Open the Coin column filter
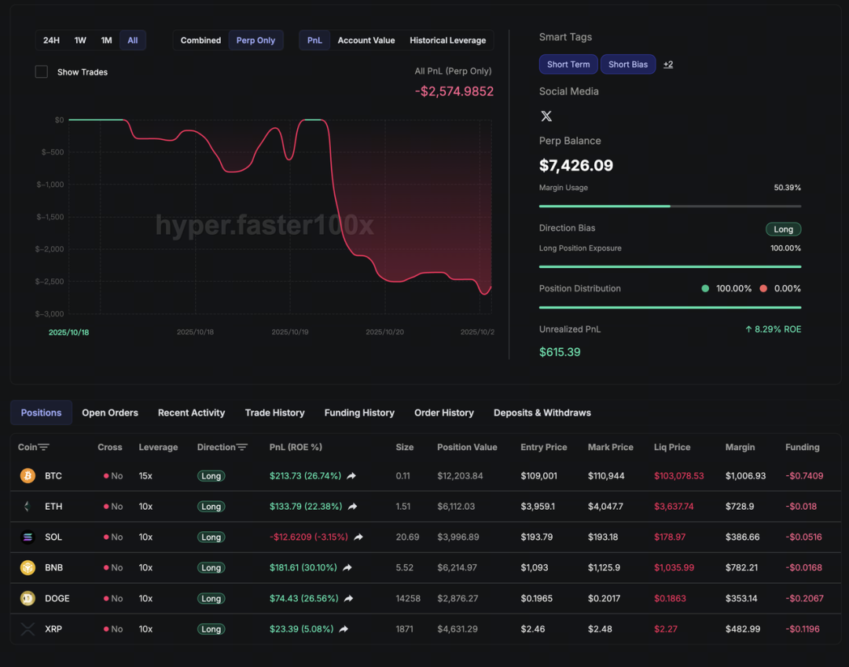 point(44,448)
